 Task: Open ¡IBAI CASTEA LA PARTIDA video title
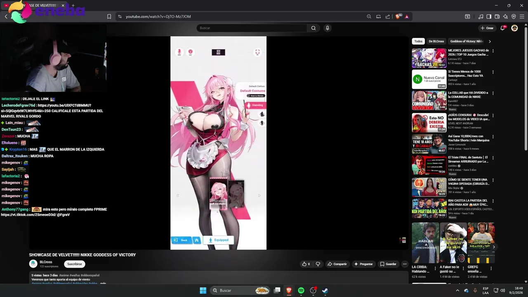(469, 203)
